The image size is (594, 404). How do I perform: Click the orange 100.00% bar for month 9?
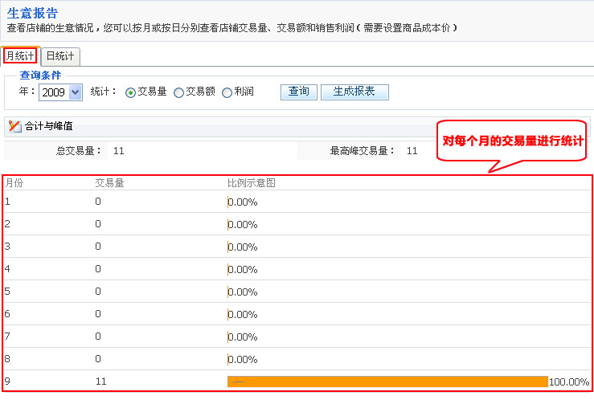(x=387, y=382)
